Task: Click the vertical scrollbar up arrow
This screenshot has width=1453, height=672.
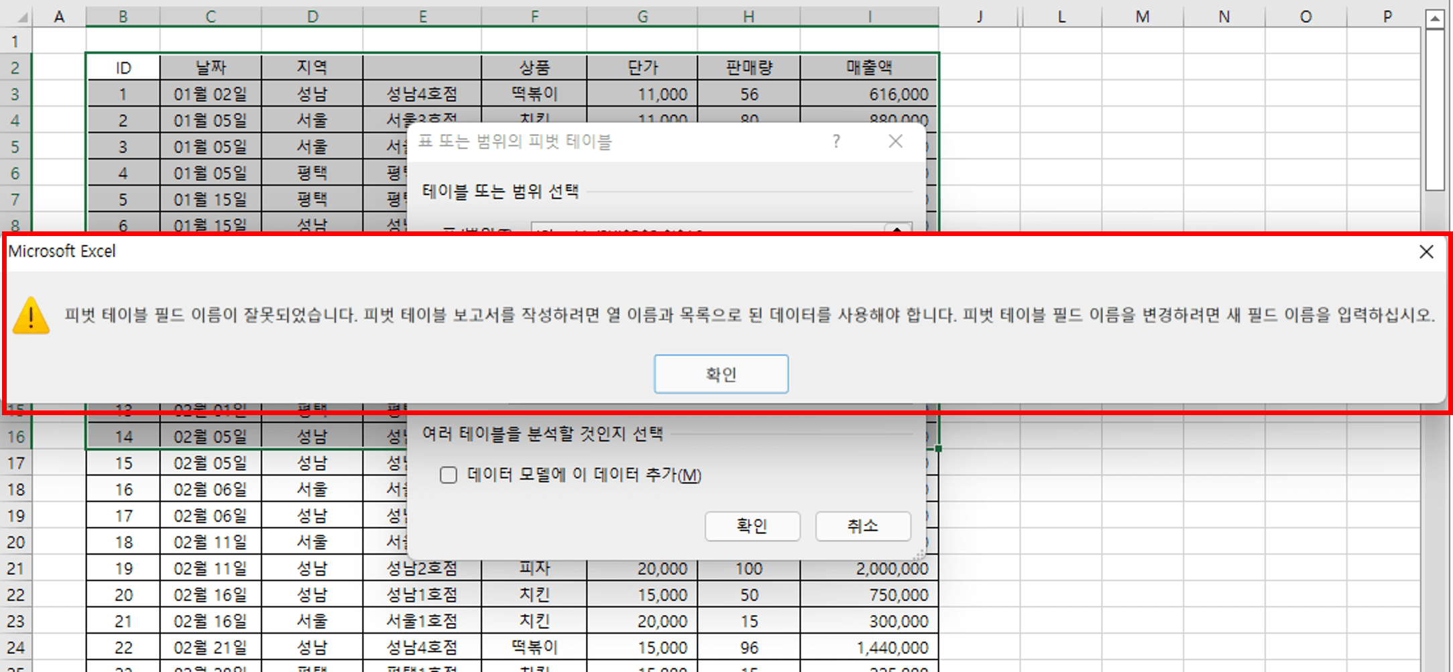Action: pos(1436,18)
